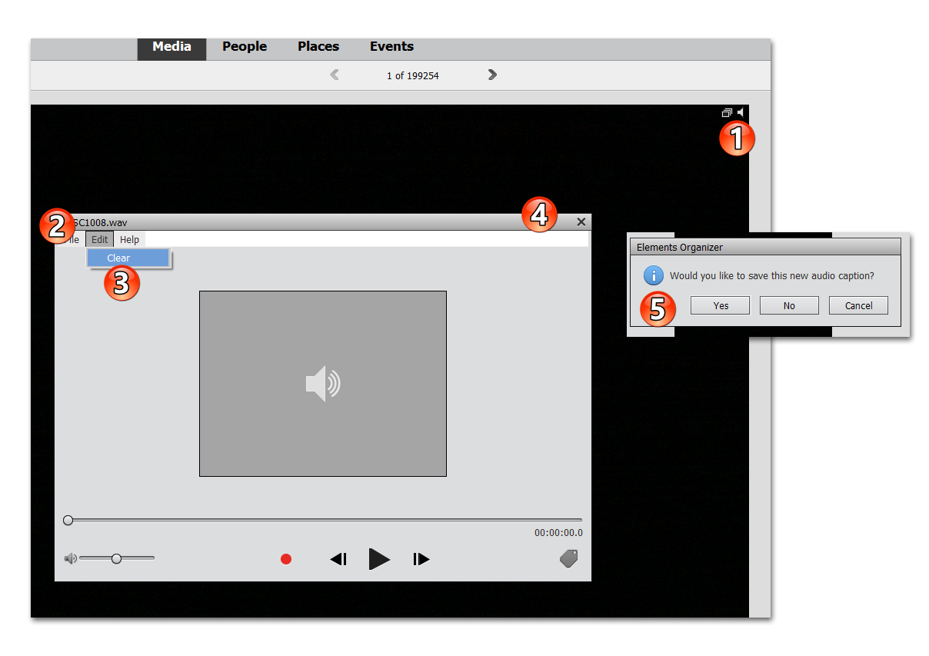
Task: Switch to the People tab
Action: pos(244,47)
